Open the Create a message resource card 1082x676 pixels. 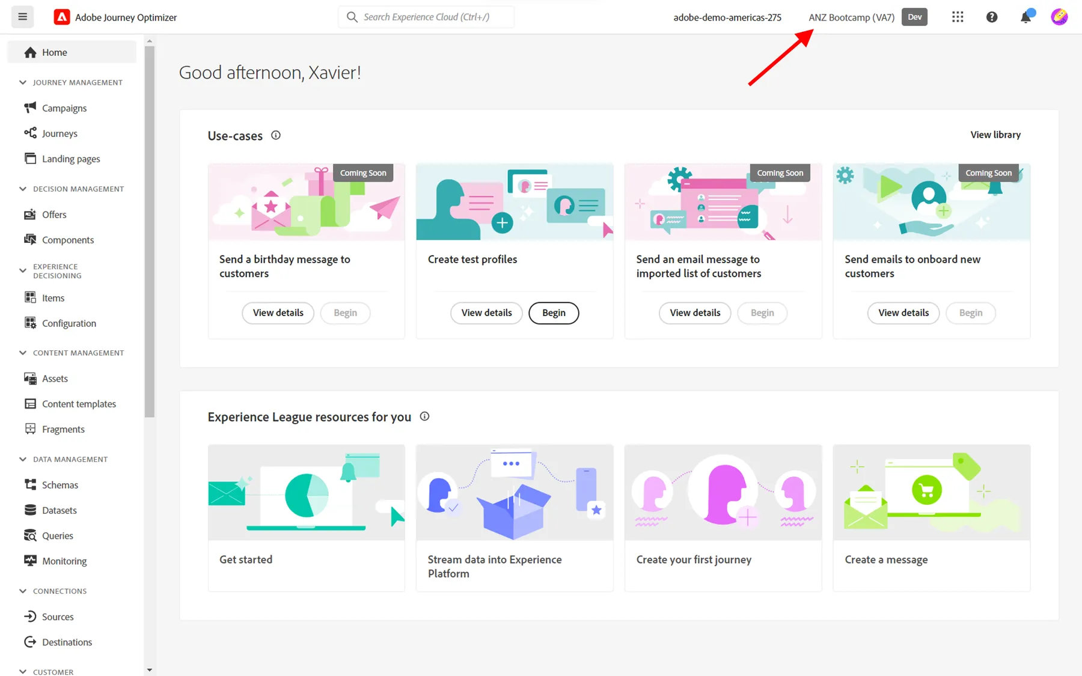931,518
